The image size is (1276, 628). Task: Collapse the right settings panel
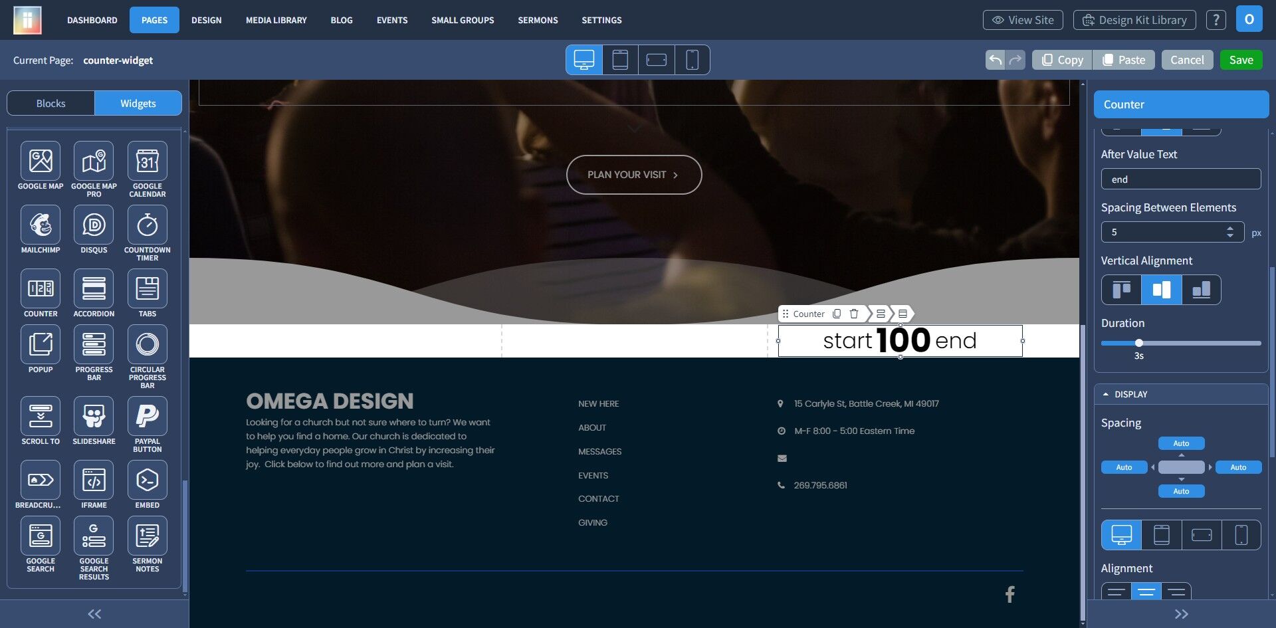pyautogui.click(x=1181, y=614)
